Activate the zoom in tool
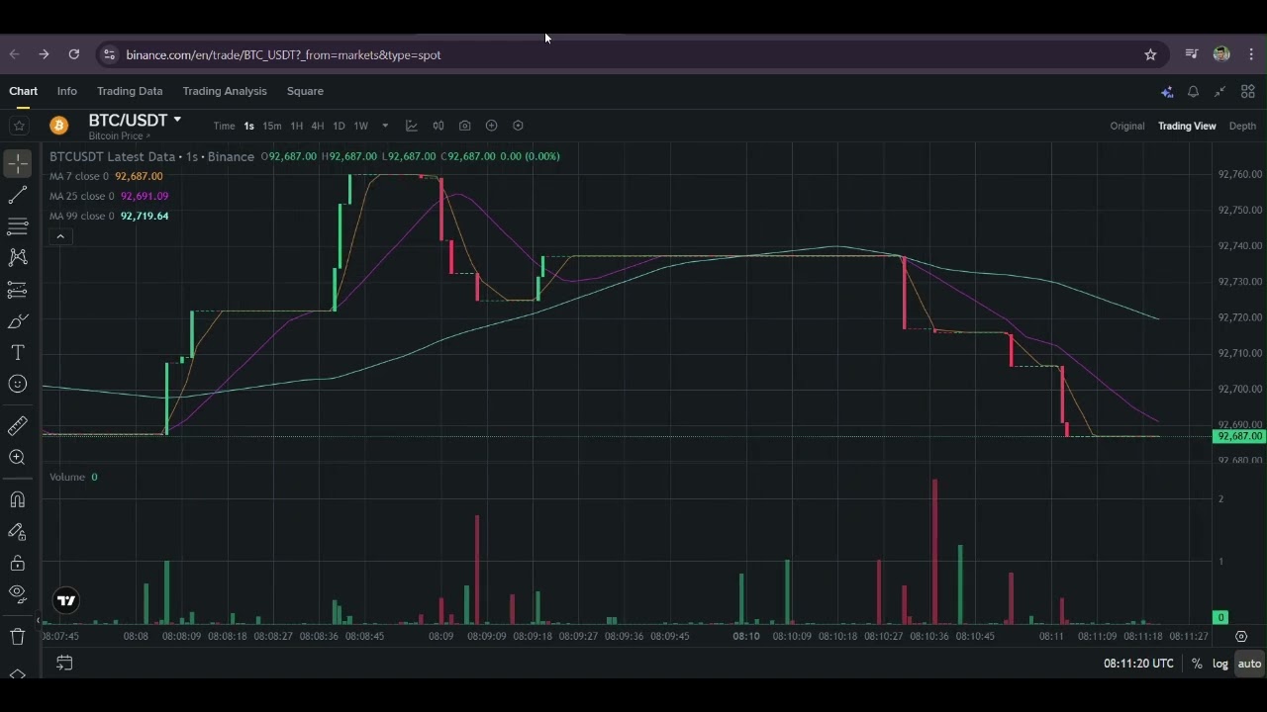Viewport: 1267px width, 712px height. pyautogui.click(x=18, y=457)
